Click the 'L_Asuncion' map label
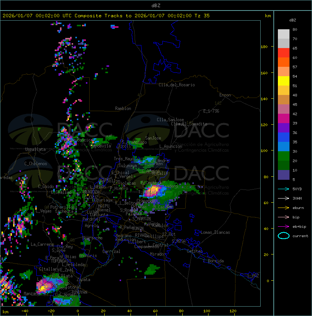Image resolution: width=312 pixels, height=316 pixels. tap(171, 146)
